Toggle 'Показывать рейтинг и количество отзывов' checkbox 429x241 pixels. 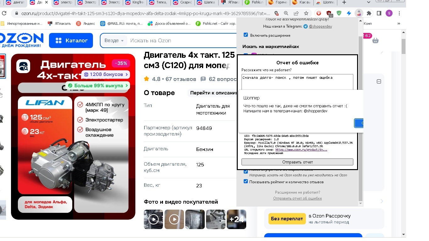[246, 181]
